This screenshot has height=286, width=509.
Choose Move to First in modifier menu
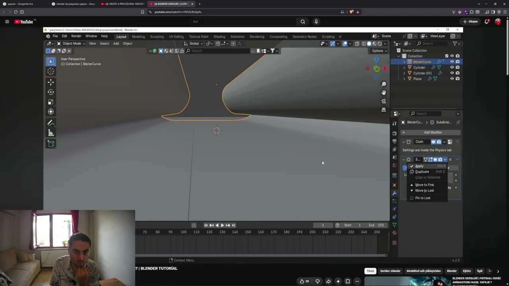(x=427, y=185)
